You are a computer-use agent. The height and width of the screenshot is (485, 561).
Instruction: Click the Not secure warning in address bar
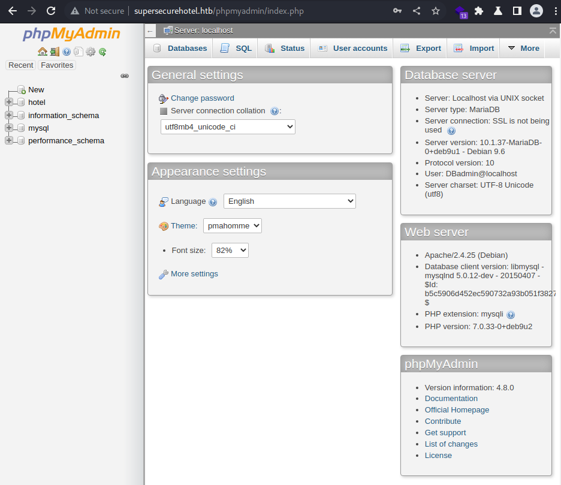point(97,11)
